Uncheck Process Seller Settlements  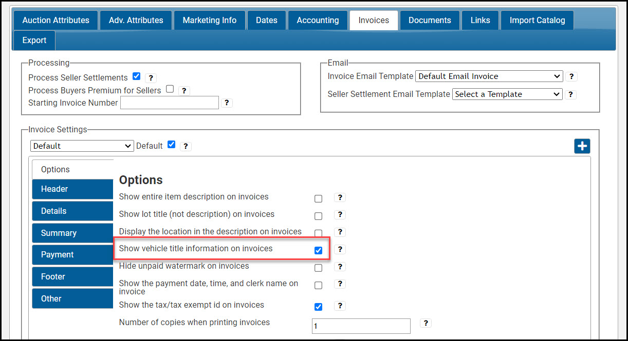pos(136,76)
